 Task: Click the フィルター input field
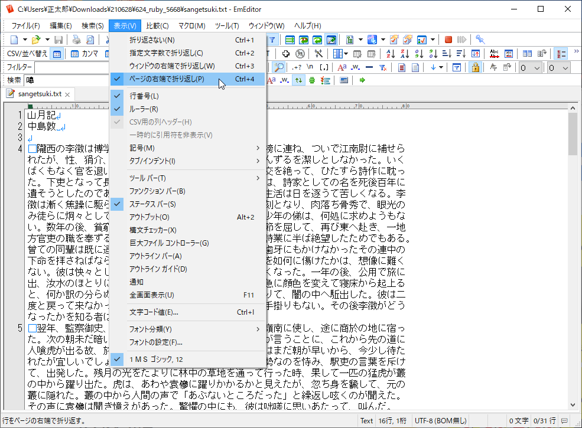coord(72,67)
